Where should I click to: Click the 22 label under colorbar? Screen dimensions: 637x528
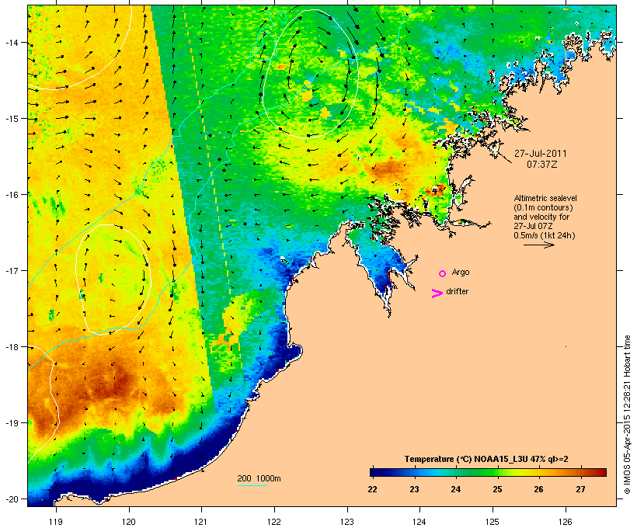[372, 489]
